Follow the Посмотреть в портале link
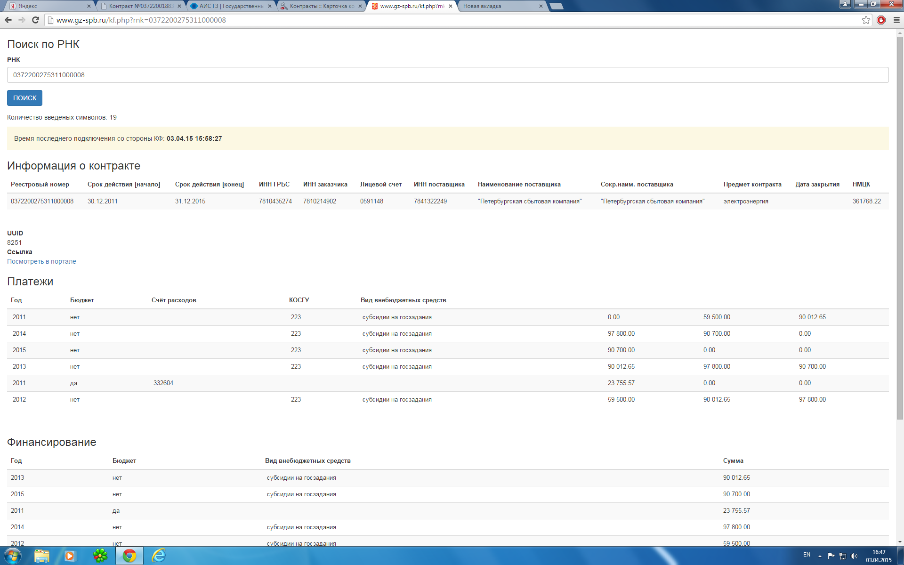The width and height of the screenshot is (904, 565). click(41, 261)
